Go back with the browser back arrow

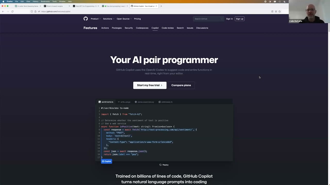click(x=3, y=11)
